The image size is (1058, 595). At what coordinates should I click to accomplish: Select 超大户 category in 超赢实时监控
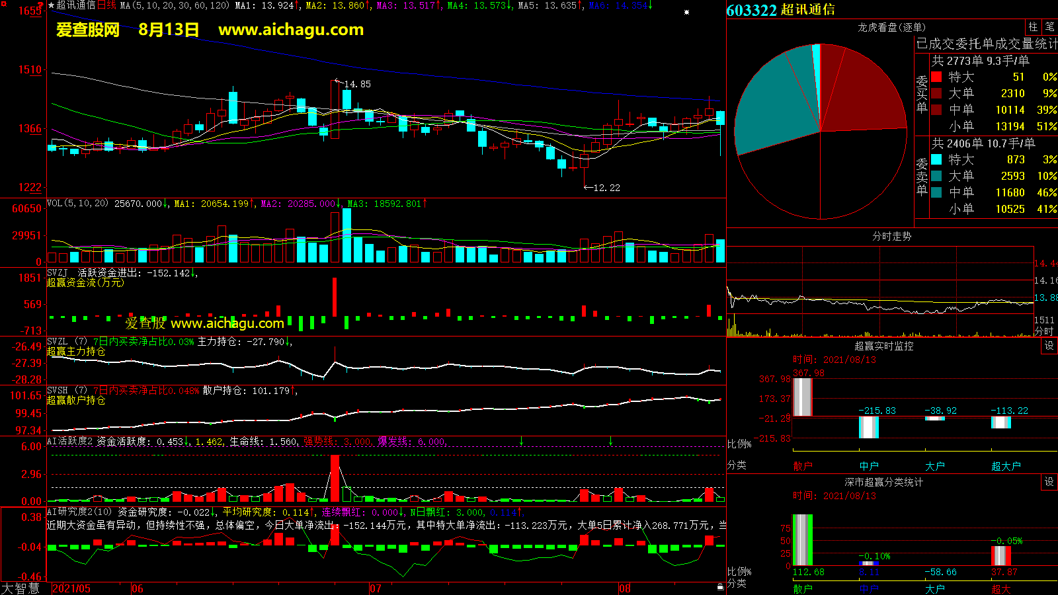(1006, 466)
